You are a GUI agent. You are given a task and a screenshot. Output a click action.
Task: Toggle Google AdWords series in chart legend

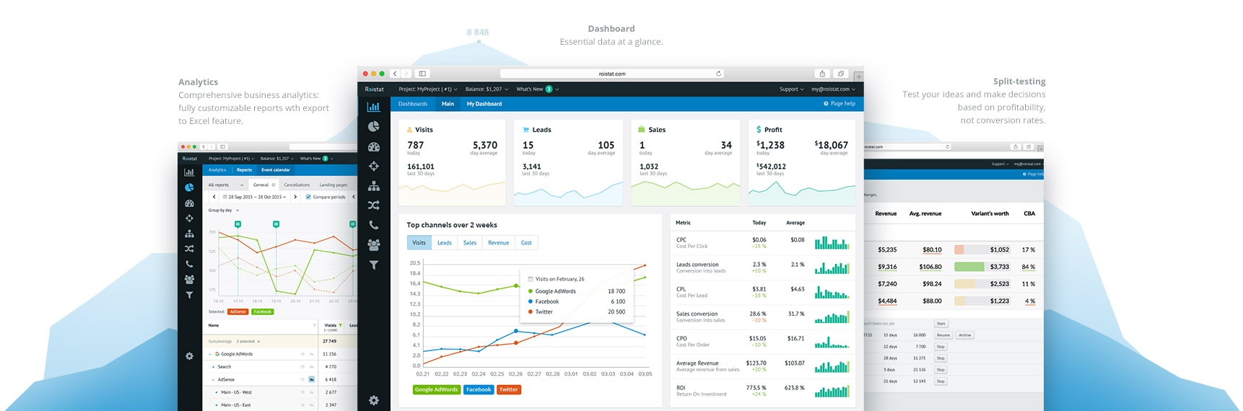pos(436,389)
